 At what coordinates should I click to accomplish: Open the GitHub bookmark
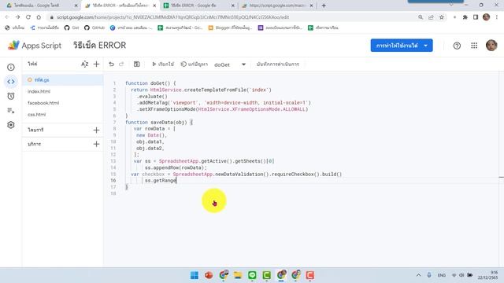coord(94,28)
